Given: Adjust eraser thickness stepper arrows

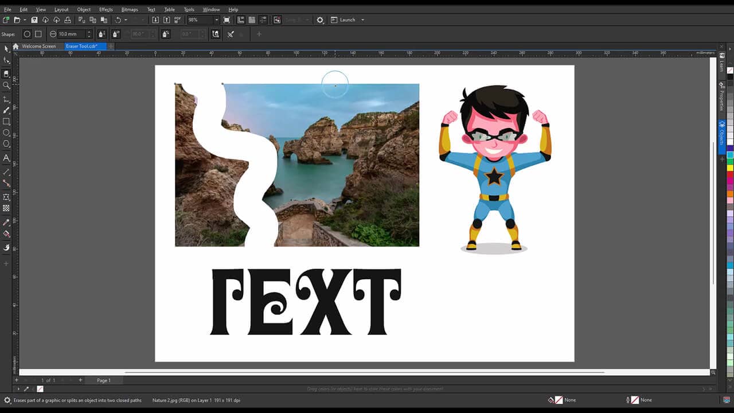Looking at the screenshot, I should pyautogui.click(x=89, y=34).
